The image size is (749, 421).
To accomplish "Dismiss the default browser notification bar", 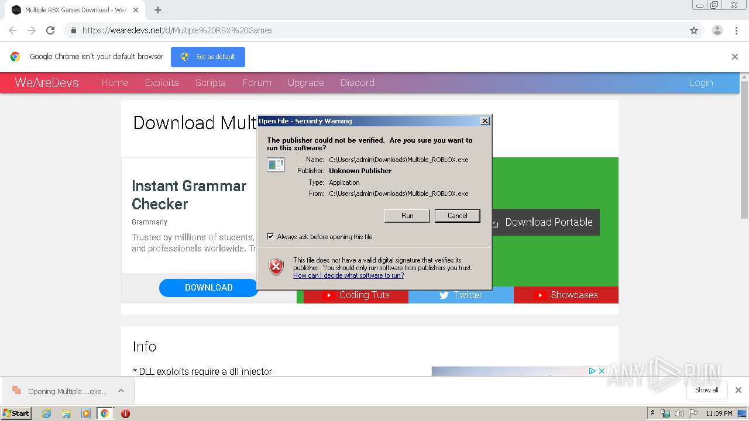I will pyautogui.click(x=735, y=57).
